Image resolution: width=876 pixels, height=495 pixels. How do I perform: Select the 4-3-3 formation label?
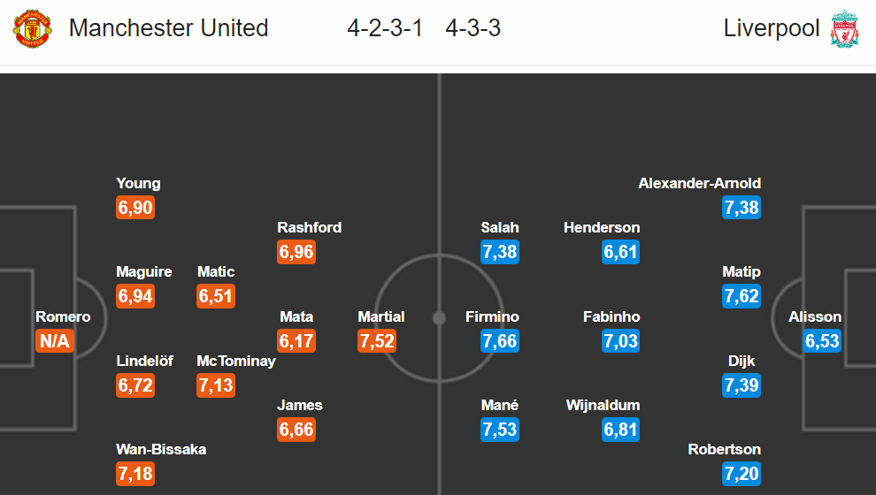pyautogui.click(x=473, y=28)
